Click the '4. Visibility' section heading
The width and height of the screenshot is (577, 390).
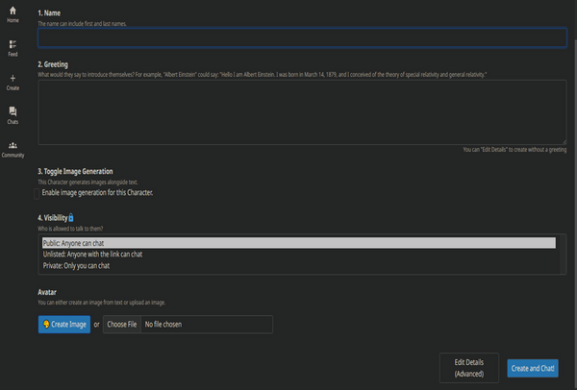(x=52, y=218)
